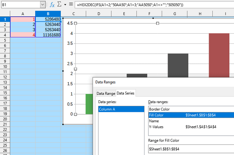Click the Data Ranges dialog title bar
Viewport: 234px width, 155px height.
[x=163, y=82]
